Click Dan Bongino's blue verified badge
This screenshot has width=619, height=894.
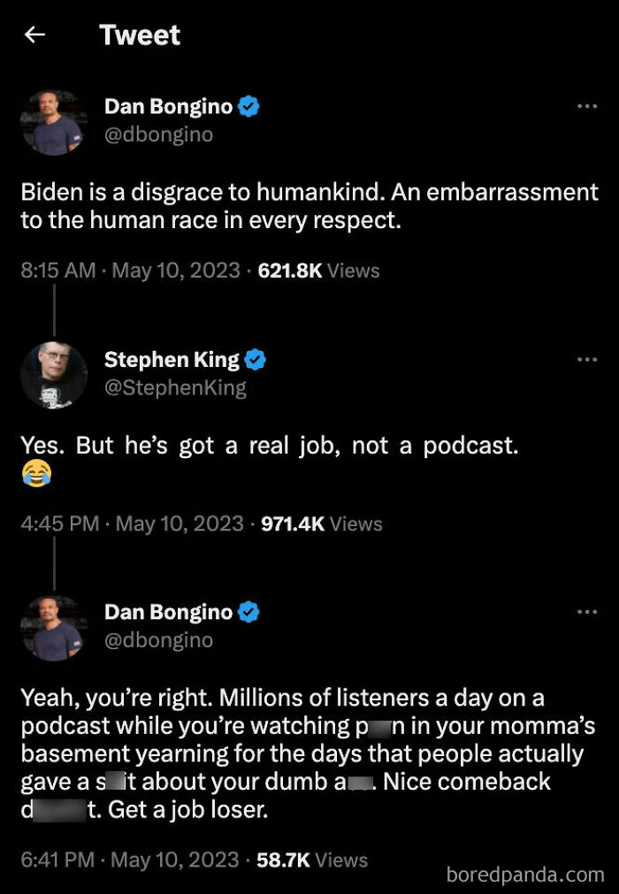click(x=248, y=105)
